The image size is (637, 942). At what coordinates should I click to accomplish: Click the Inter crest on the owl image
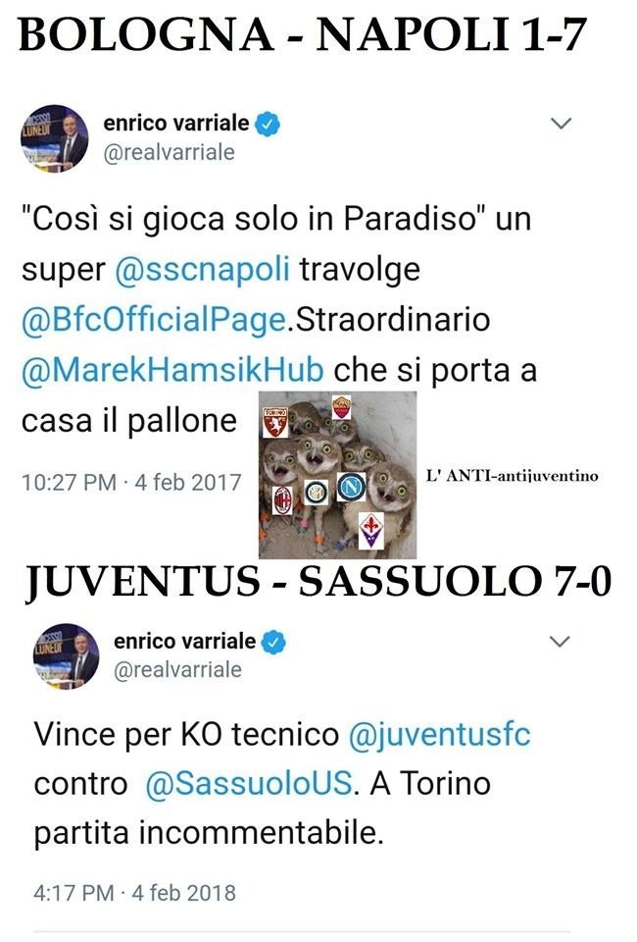pos(316,493)
